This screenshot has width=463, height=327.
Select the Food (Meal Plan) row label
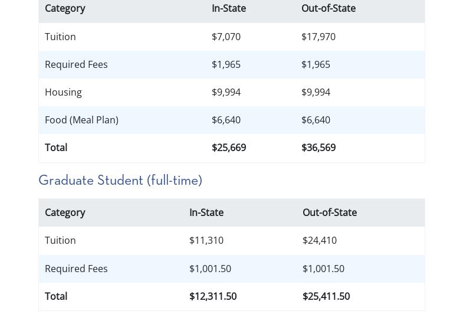81,120
